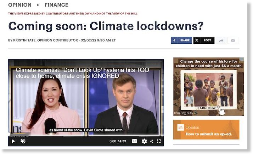Share article on Facebook

[181, 40]
